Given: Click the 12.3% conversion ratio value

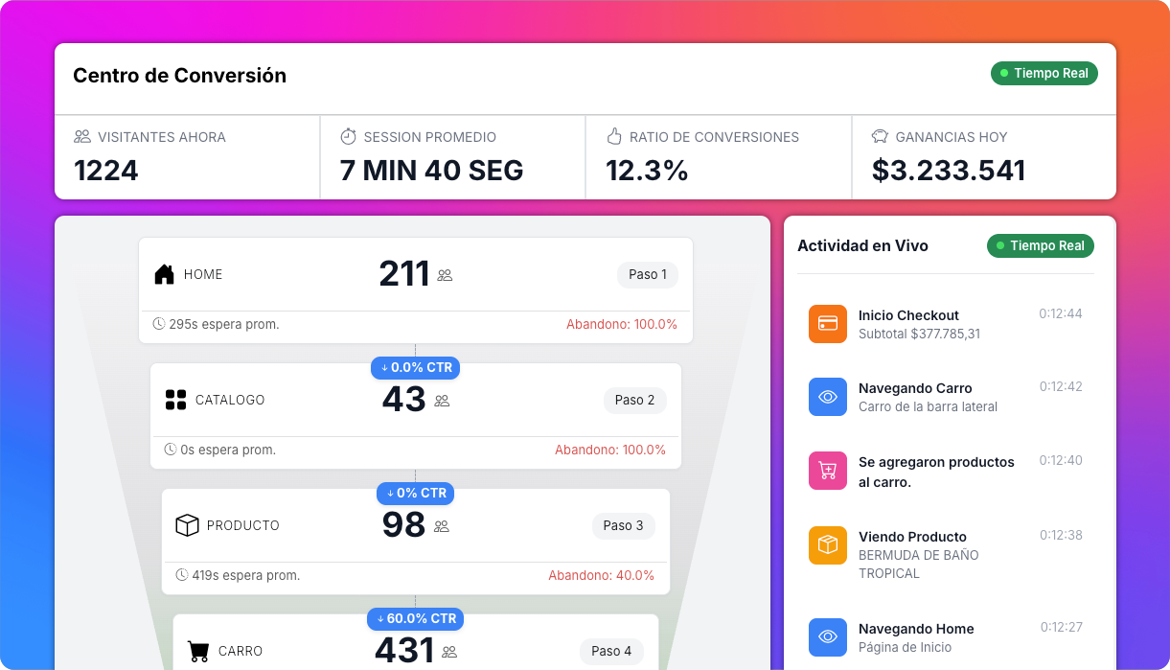Looking at the screenshot, I should (647, 171).
